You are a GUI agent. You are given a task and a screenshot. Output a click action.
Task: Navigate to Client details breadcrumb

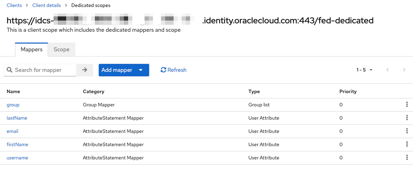(47, 5)
